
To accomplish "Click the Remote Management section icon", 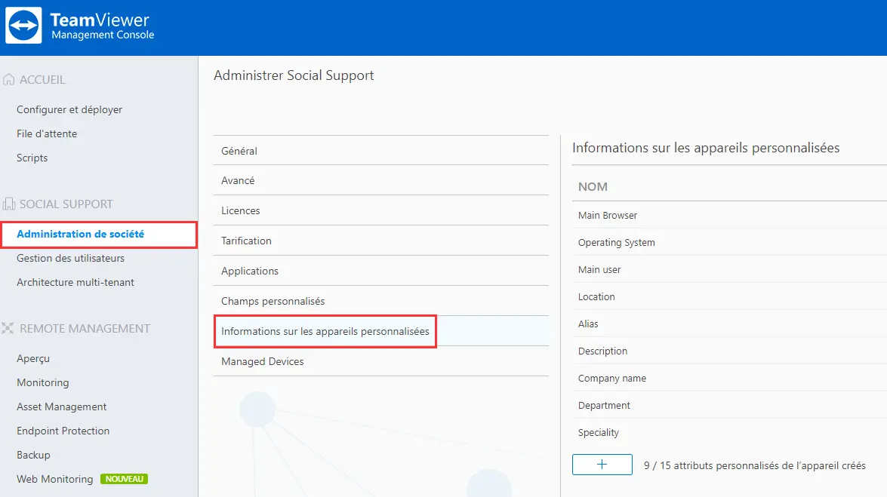I will (8, 329).
